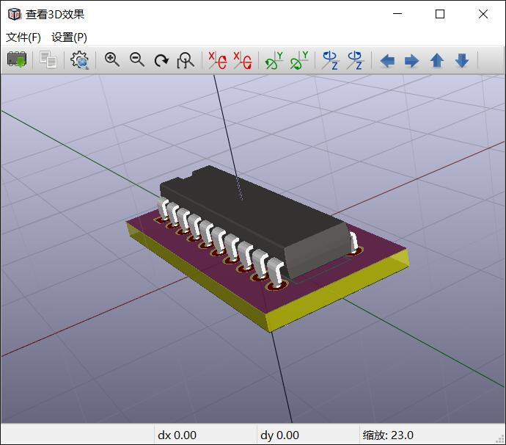The width and height of the screenshot is (506, 445).
Task: Move view left with blue arrow
Action: click(x=387, y=61)
